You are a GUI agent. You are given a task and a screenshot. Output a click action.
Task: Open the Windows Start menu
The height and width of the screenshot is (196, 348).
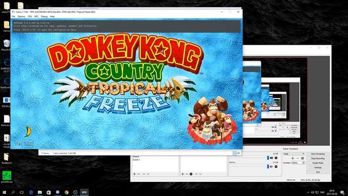(4, 192)
